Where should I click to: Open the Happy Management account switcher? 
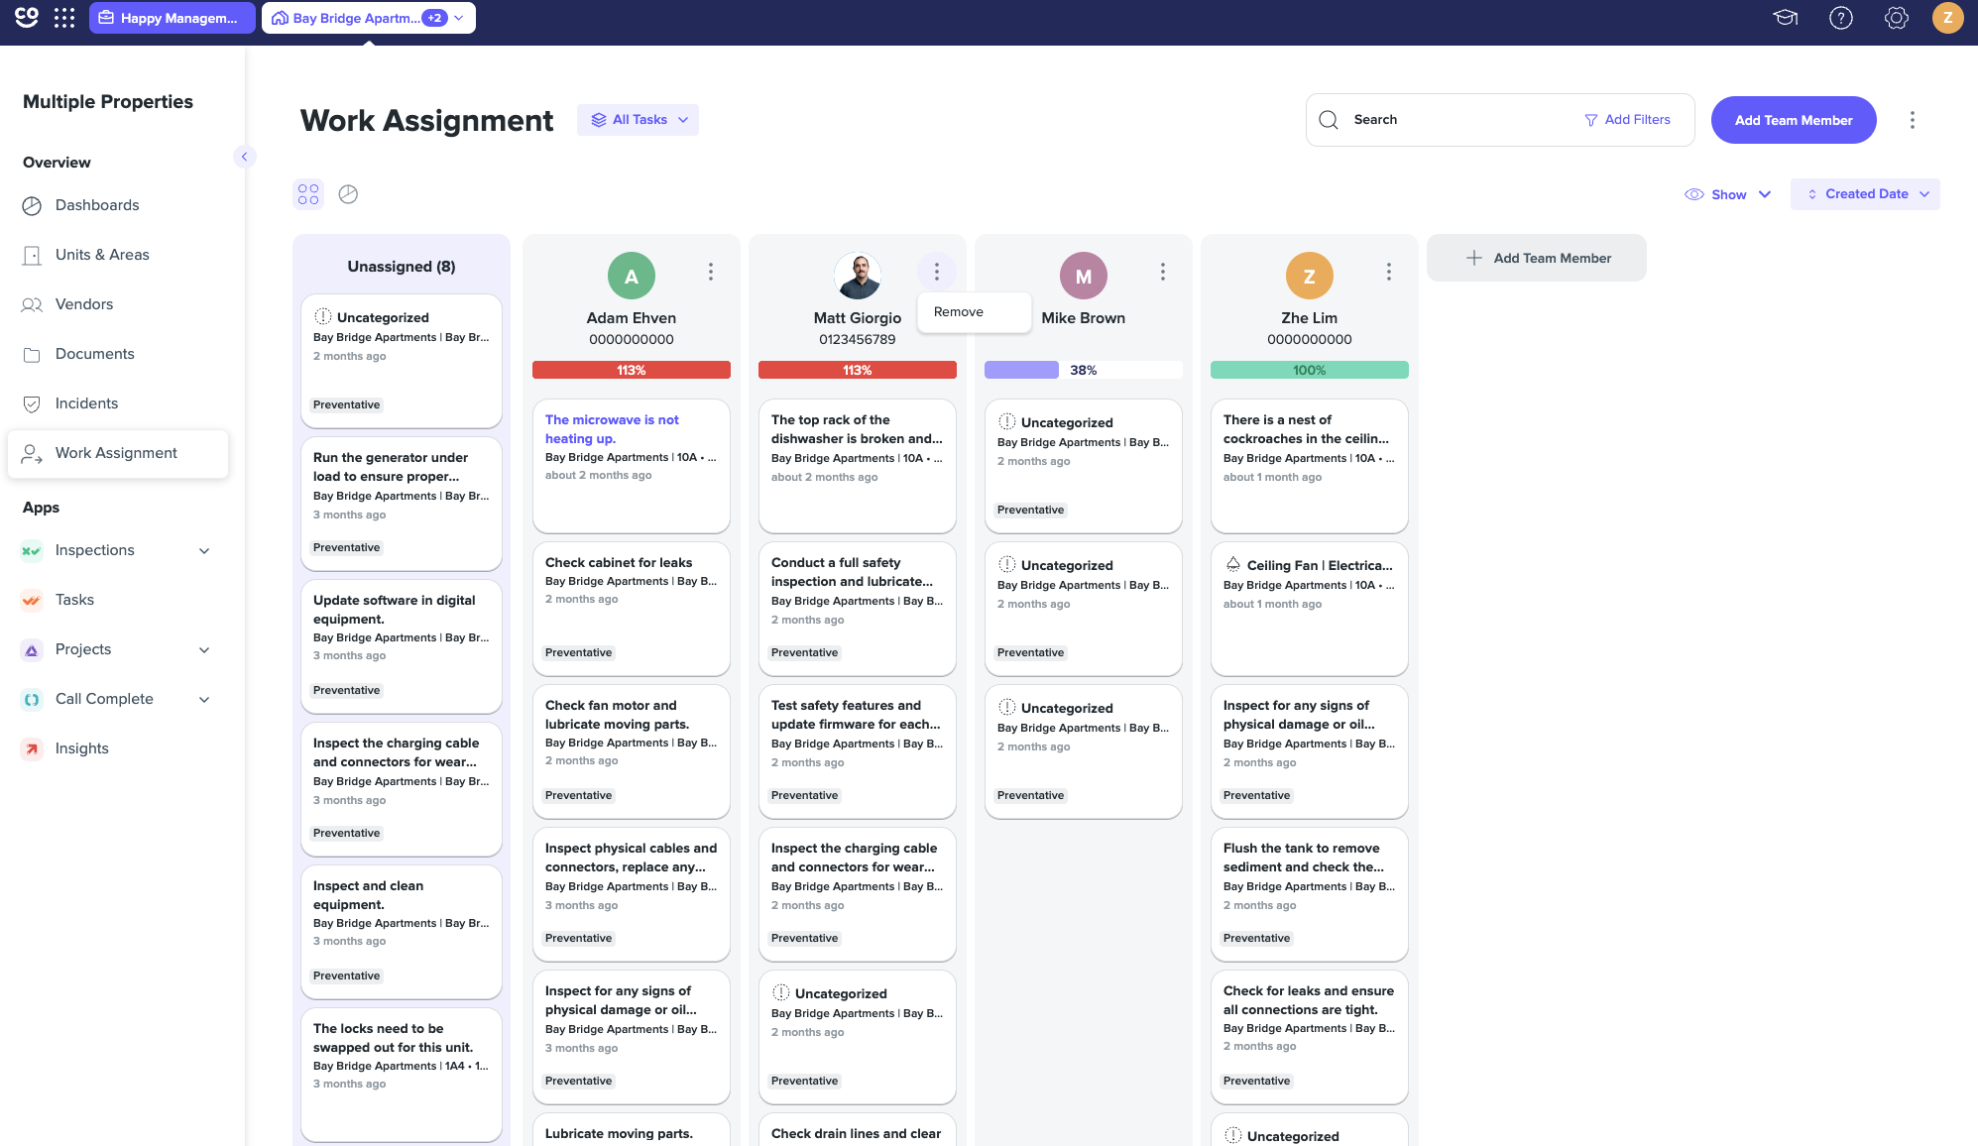[173, 18]
